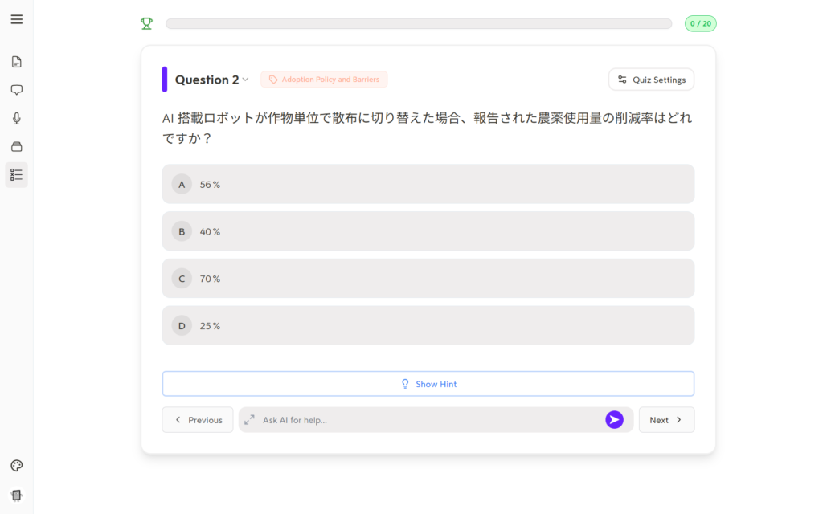Viewport: 823px width, 514px height.
Task: Select answer D, 25%
Action: [428, 325]
